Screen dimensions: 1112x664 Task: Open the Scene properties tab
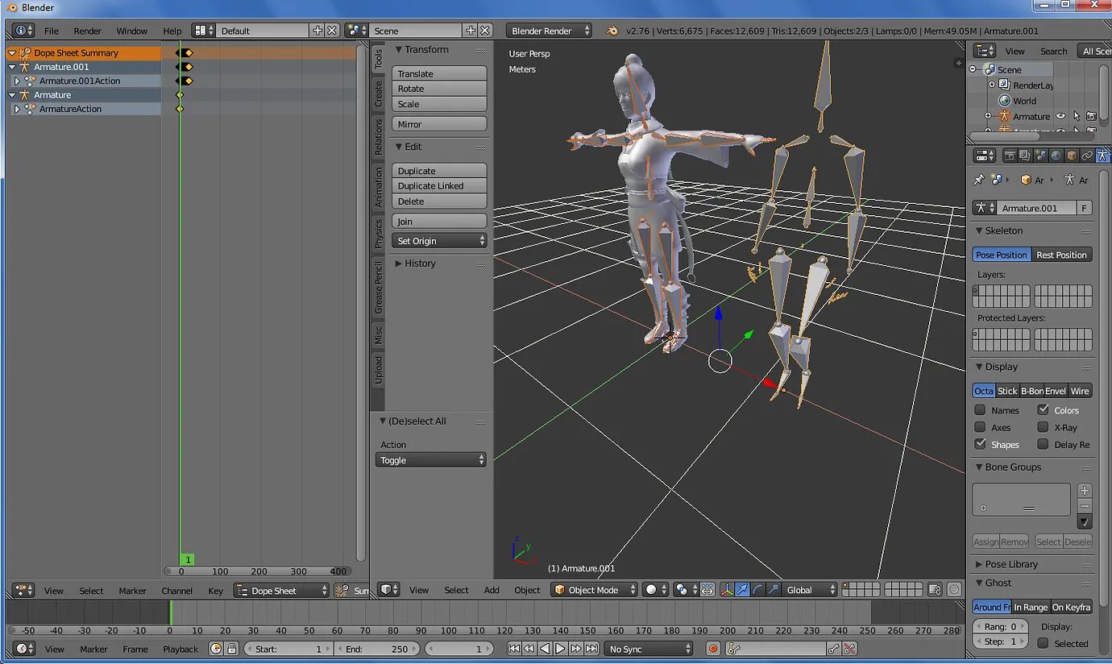[x=1040, y=156]
